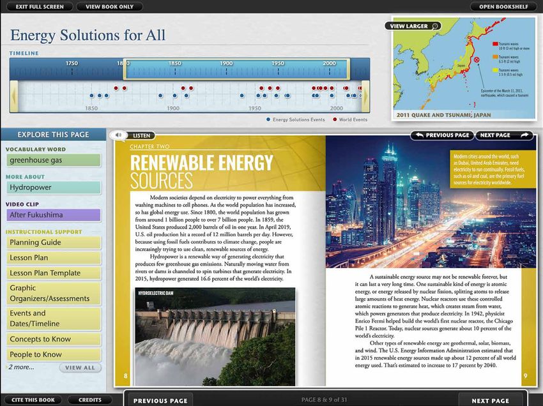The image size is (543, 406).
Task: Open the Credits
Action: 90,400
